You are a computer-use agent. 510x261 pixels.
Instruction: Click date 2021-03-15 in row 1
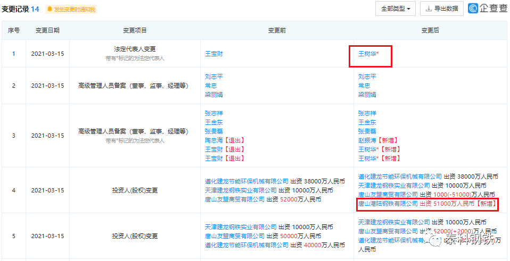click(x=47, y=54)
